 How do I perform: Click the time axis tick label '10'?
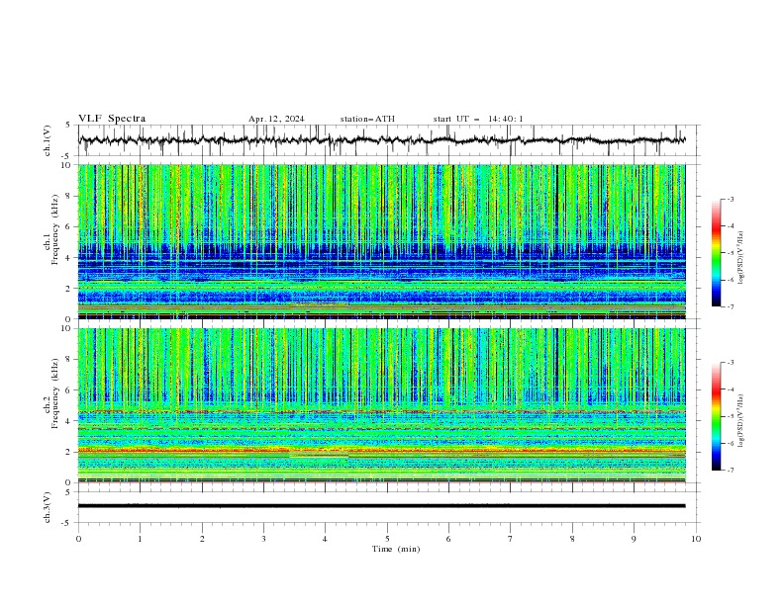tap(696, 539)
